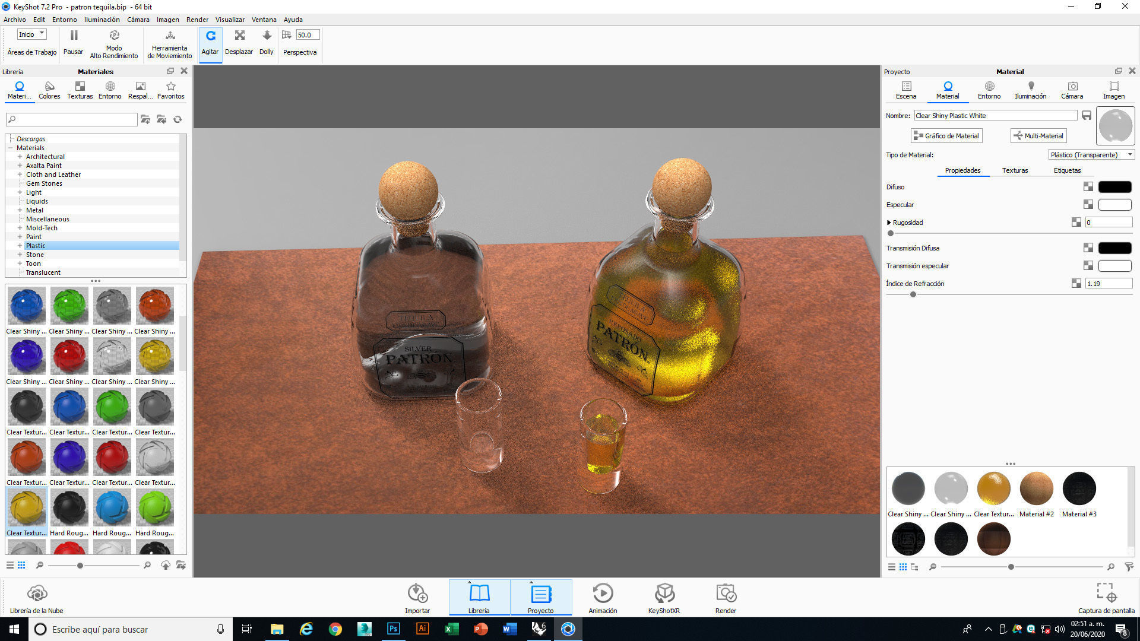The image size is (1140, 641).
Task: Select the Translucent tree item
Action: tap(43, 272)
